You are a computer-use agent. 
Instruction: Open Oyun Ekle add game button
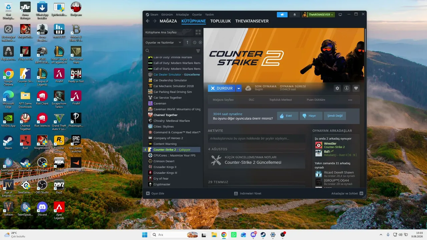click(x=155, y=193)
